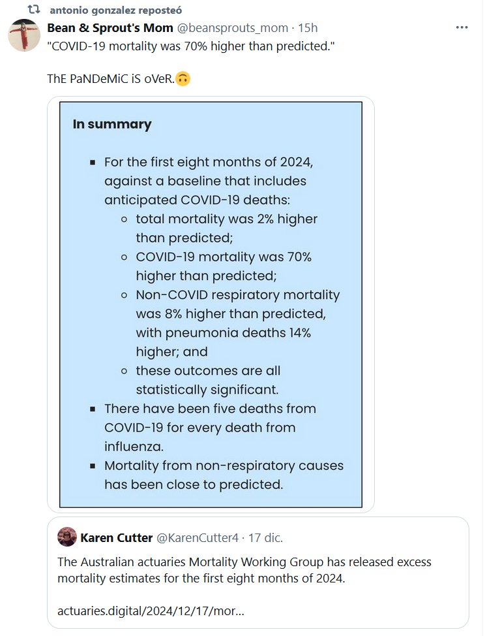Click the upside-down smiley emoji
This screenshot has width=485, height=636.
pos(183,79)
